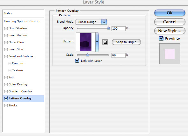Image resolution: width=188 pixels, height=136 pixels.
Task: Select the Inner Glow label
Action: pyautogui.click(x=16, y=49)
